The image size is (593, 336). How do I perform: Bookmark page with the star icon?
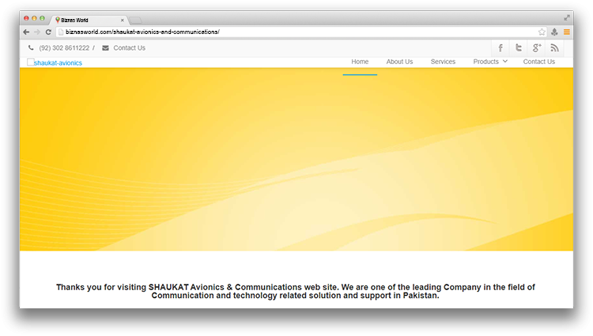[x=542, y=32]
